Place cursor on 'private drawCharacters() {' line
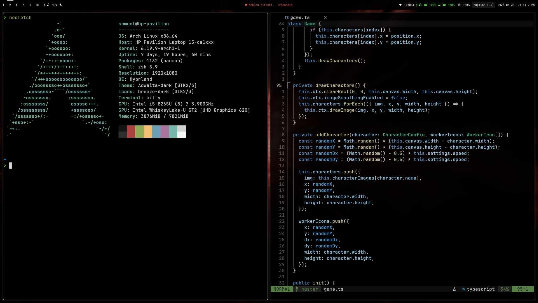The image size is (538, 303). (329, 85)
